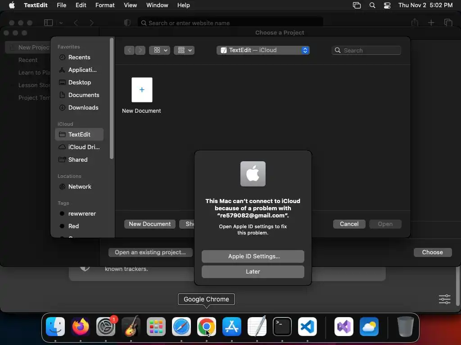Launch Google Chrome from the Dock
Viewport: 461px width, 345px height.
206,327
